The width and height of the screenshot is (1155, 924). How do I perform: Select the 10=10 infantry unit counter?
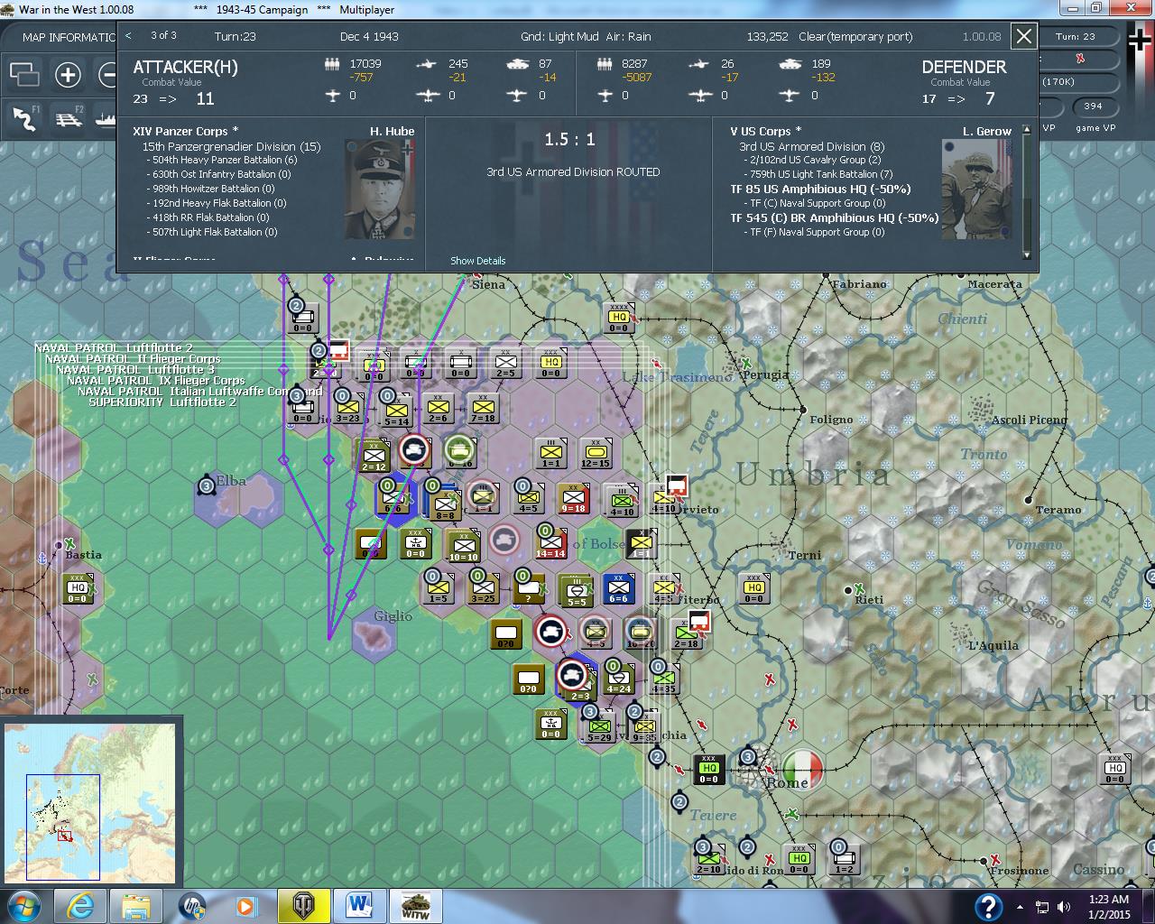click(x=463, y=546)
